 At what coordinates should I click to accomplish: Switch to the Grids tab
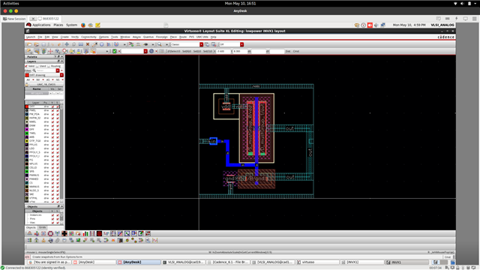tap(42, 227)
